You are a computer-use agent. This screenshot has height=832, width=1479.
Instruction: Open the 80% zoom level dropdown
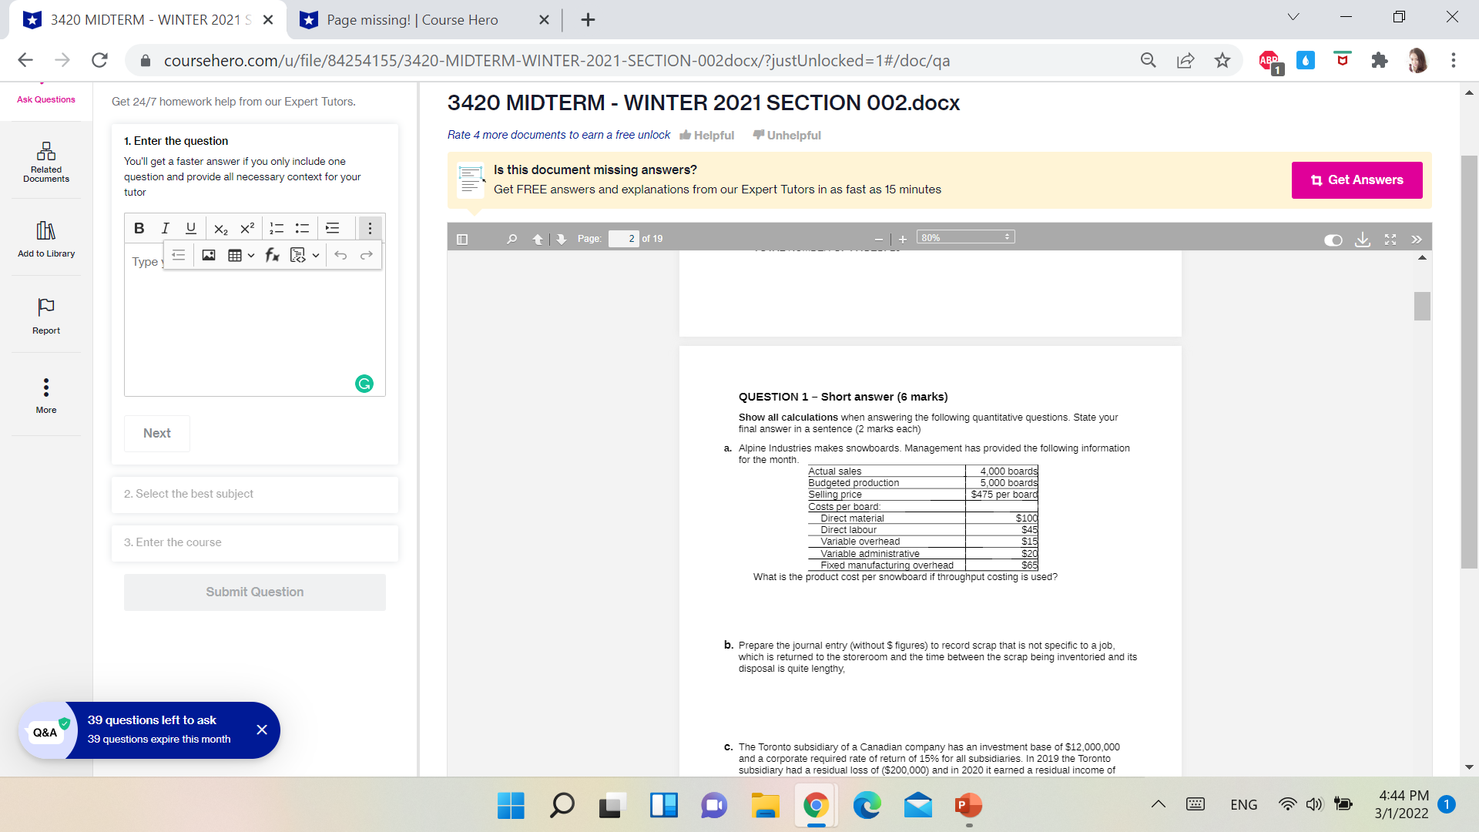point(965,237)
